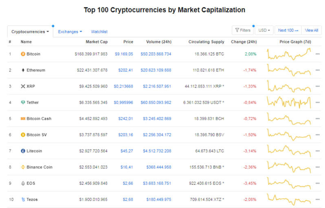Open the Bitcoin Cash name link
The width and height of the screenshot is (325, 208).
point(39,119)
